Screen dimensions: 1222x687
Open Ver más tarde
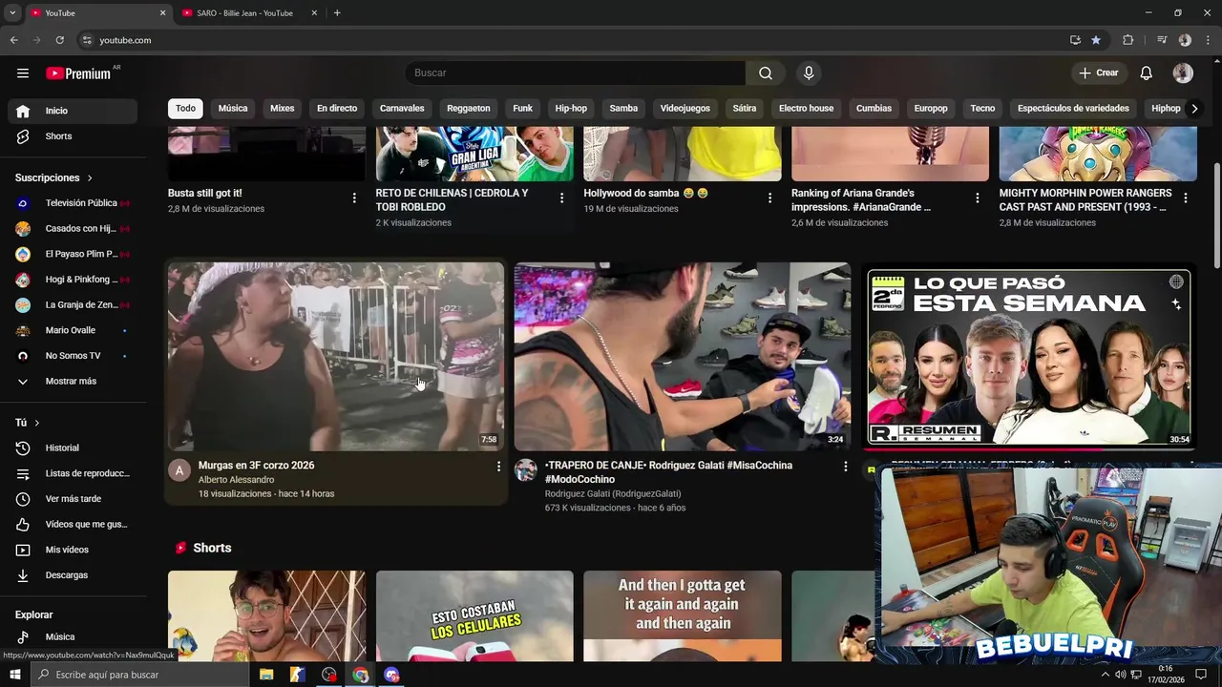point(73,499)
